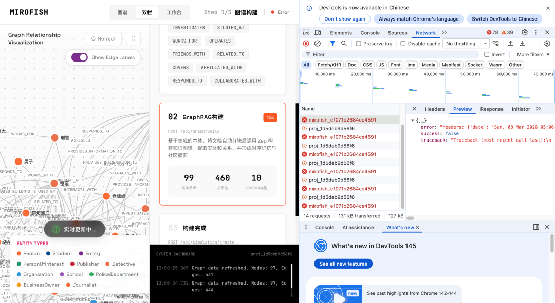Viewport: 555px width, 303px height.
Task: Click the fullscreen graph icon button
Action: 134,38
